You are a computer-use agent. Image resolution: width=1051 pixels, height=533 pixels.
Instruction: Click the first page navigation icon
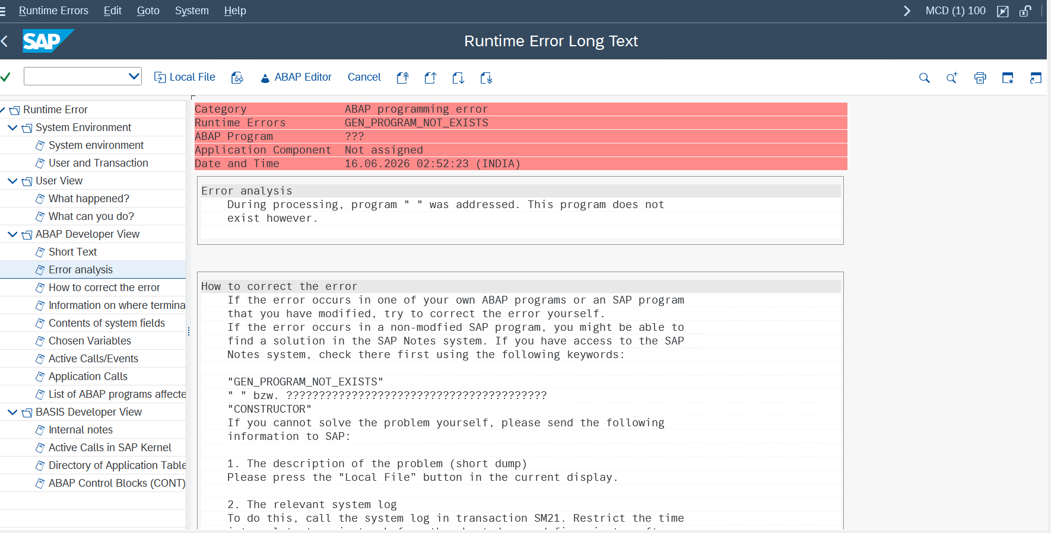[x=403, y=78]
